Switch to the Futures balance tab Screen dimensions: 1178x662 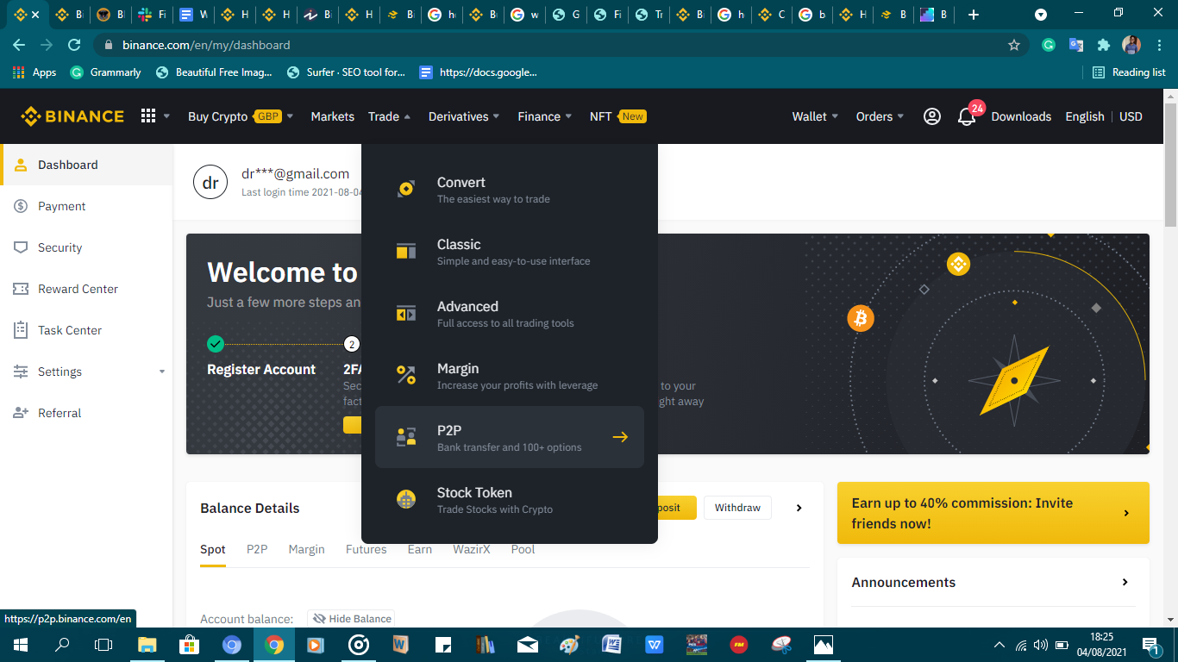point(367,549)
